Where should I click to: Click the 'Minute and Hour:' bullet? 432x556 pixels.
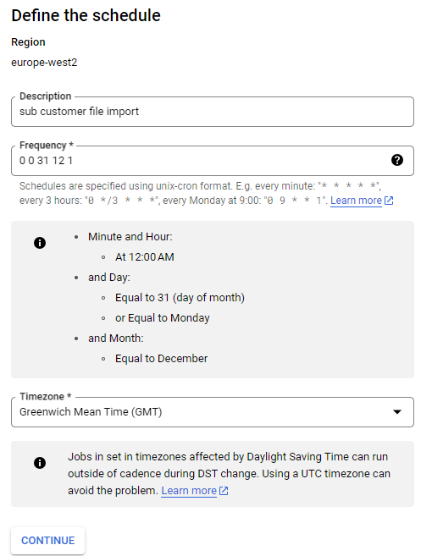(x=130, y=236)
